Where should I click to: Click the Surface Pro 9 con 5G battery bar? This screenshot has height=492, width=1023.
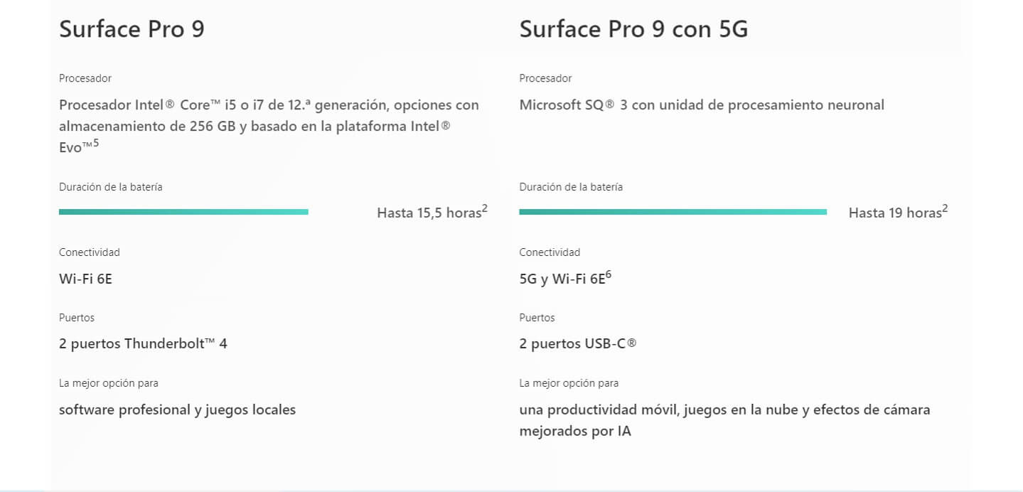click(x=673, y=212)
